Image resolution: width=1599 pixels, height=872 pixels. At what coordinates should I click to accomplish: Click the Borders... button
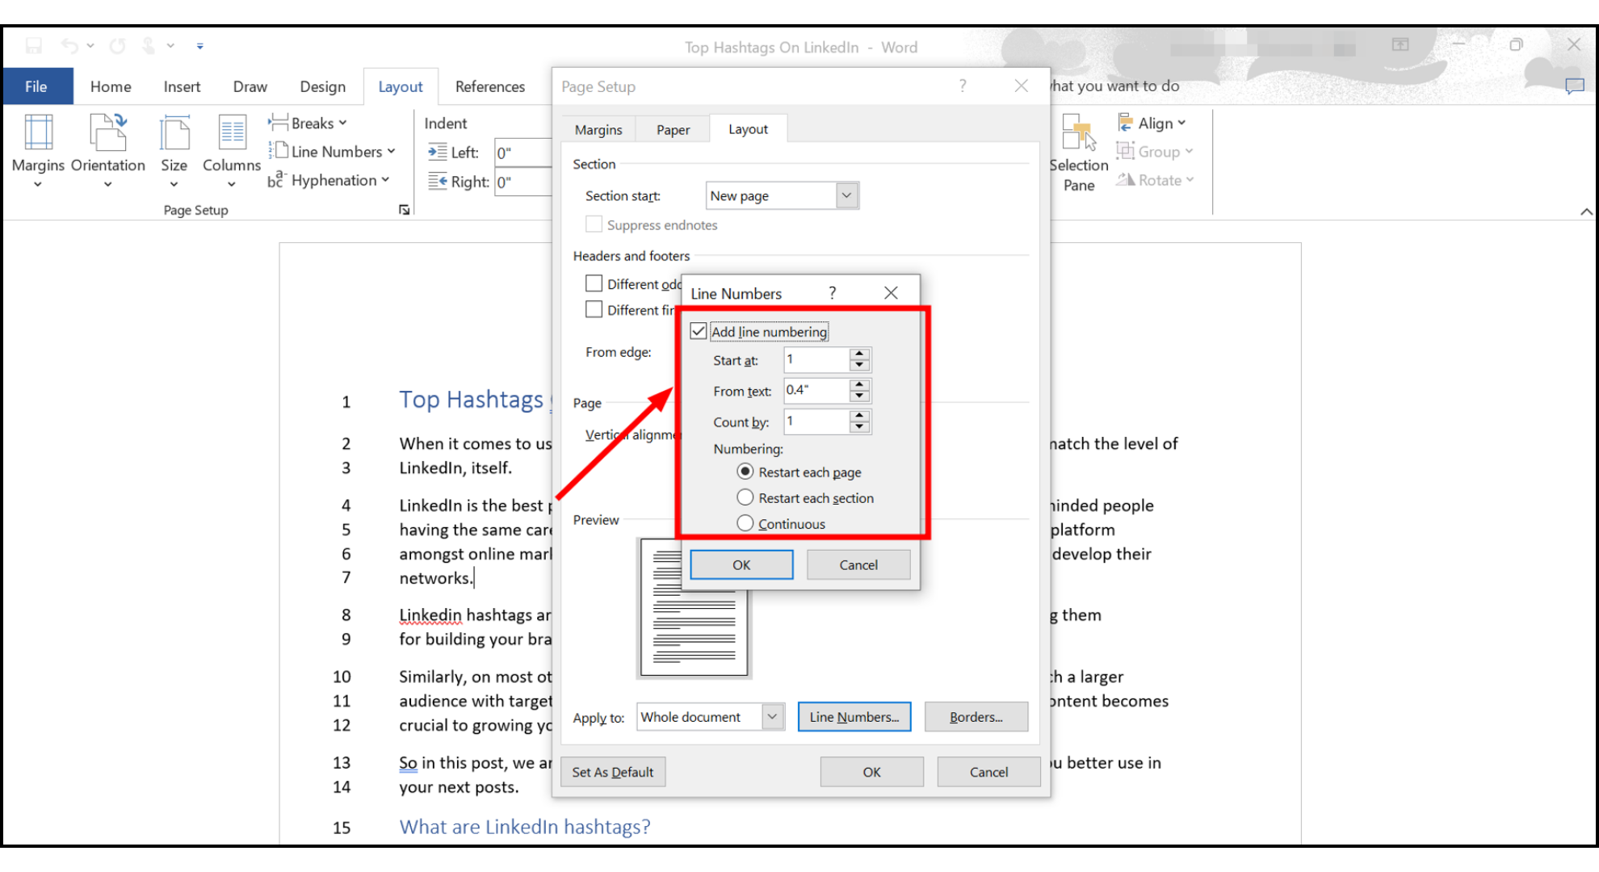pyautogui.click(x=976, y=717)
